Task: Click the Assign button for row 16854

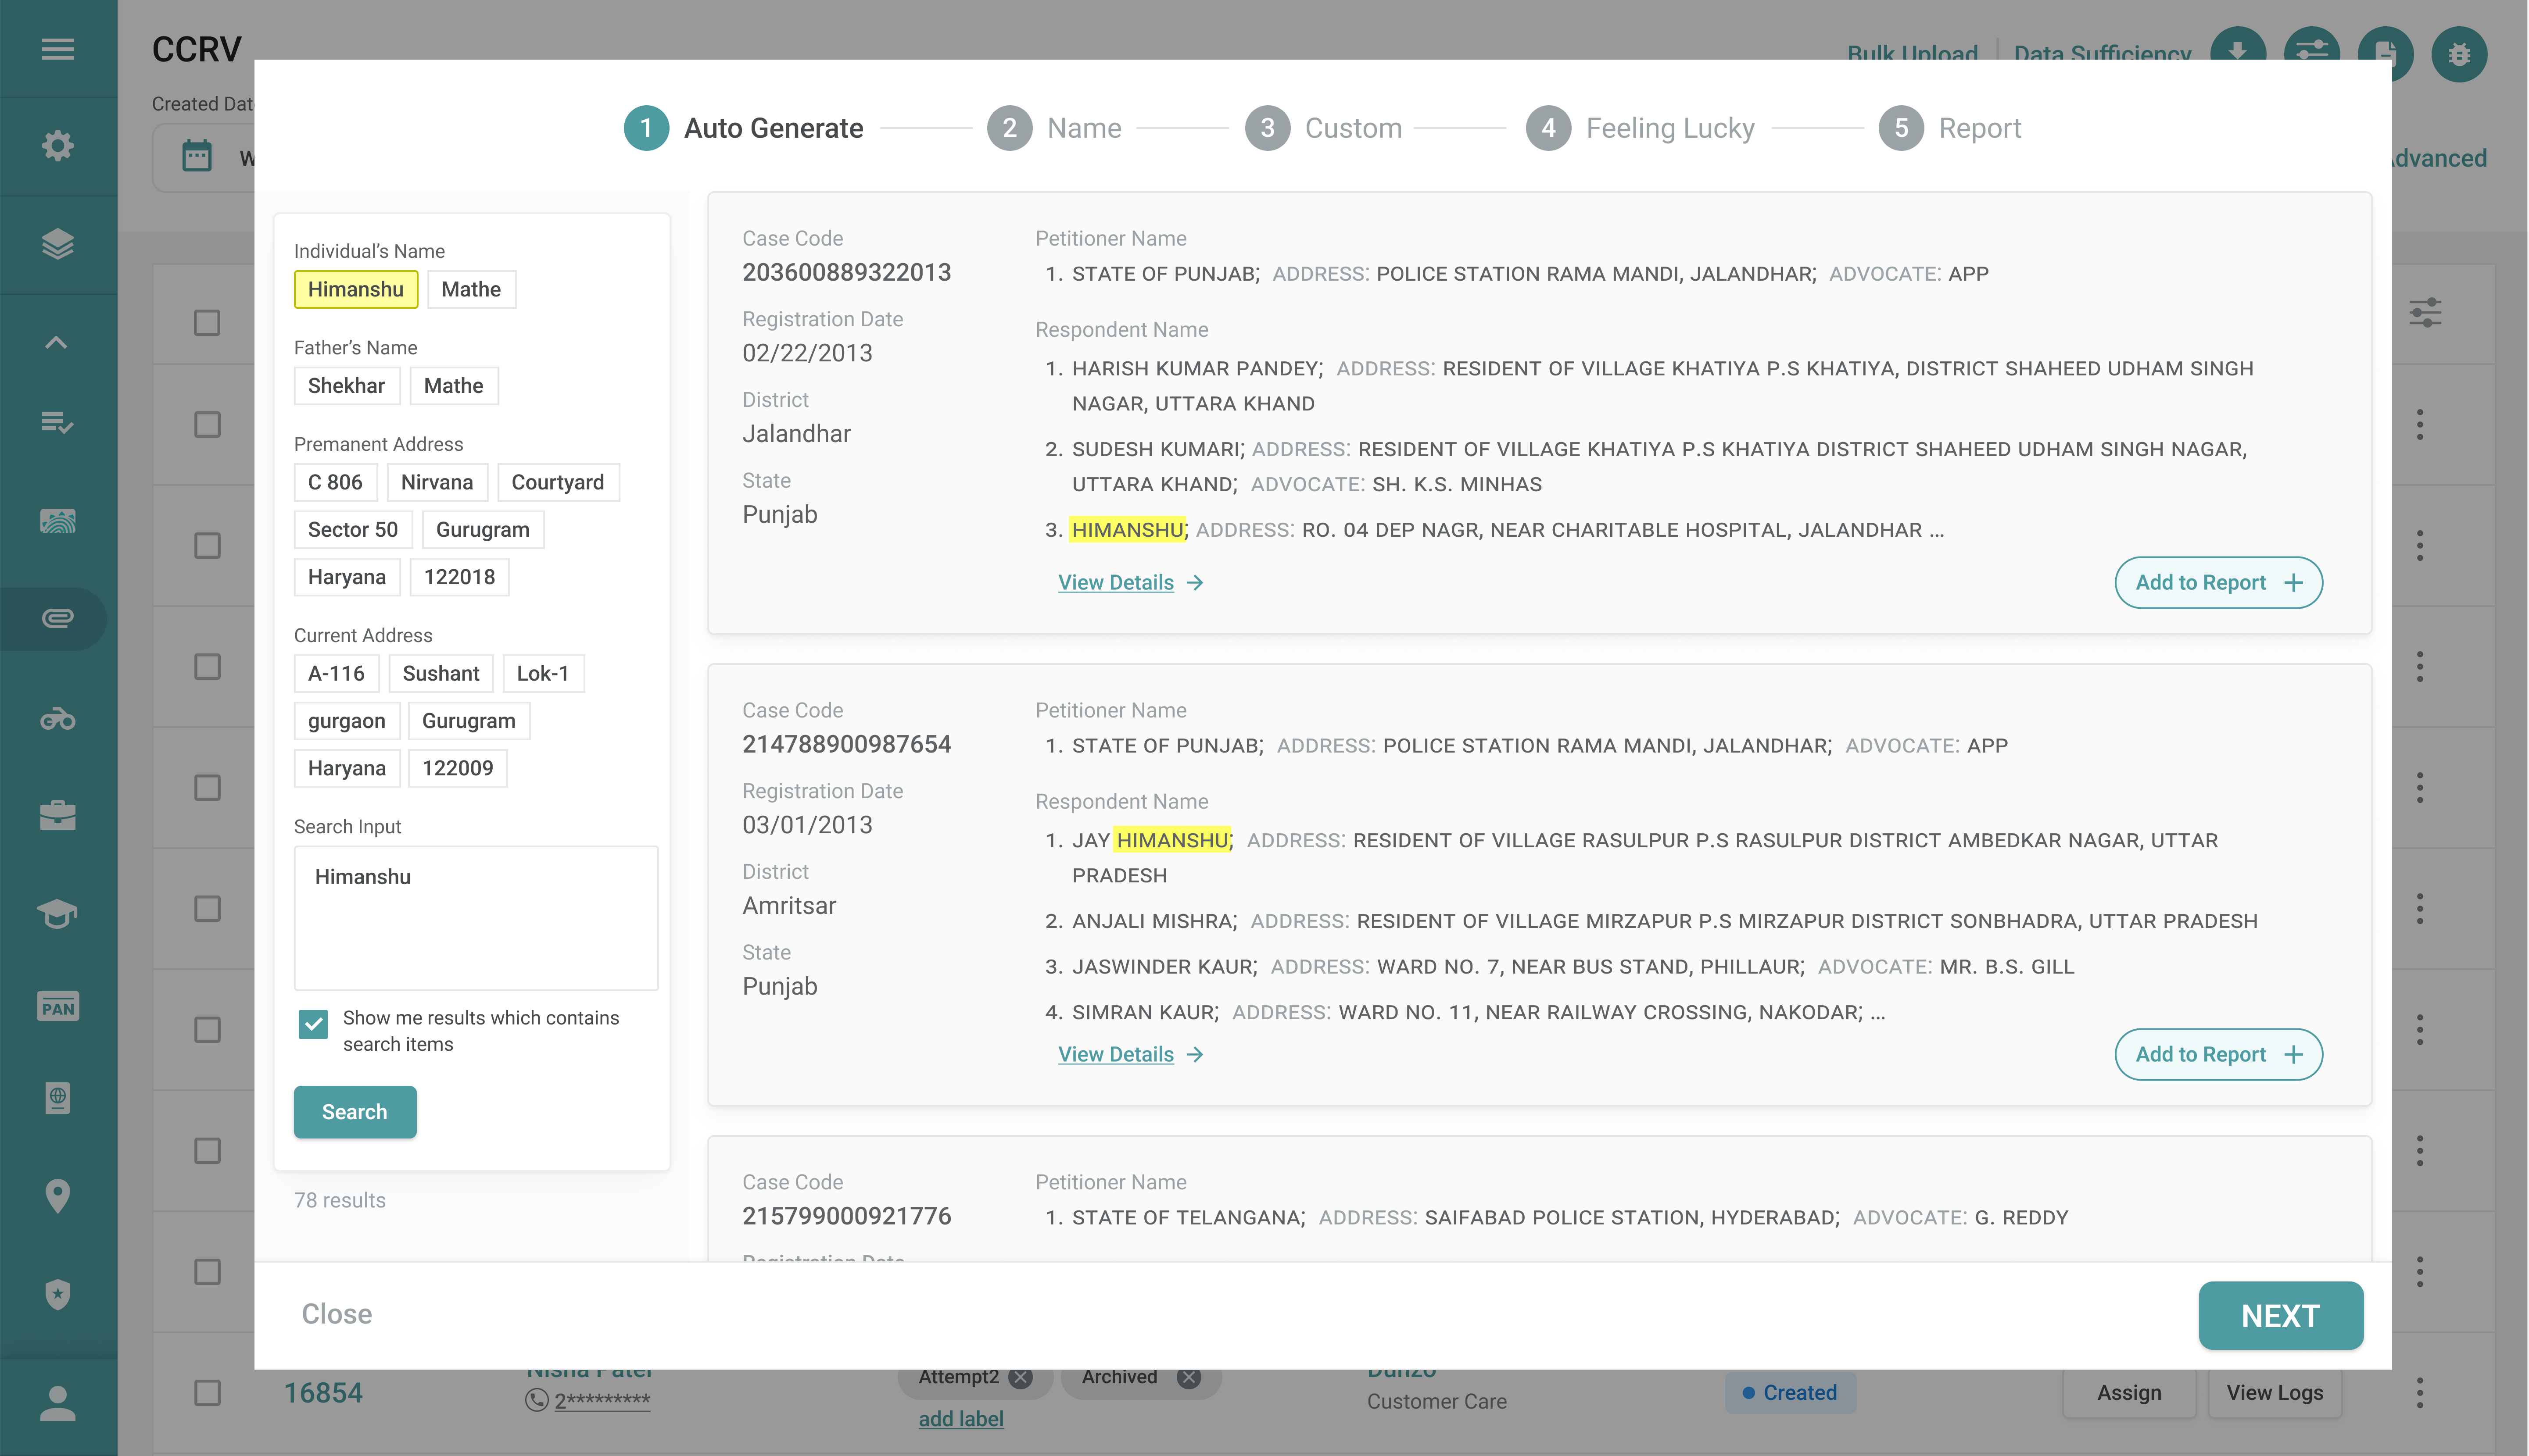Action: pos(2129,1393)
